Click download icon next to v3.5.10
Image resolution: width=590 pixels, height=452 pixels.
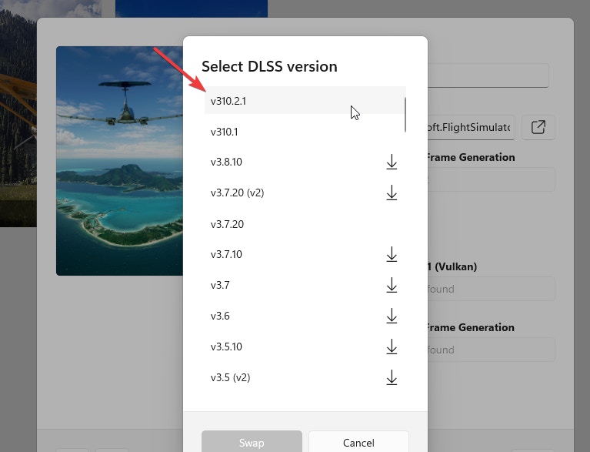click(x=392, y=347)
